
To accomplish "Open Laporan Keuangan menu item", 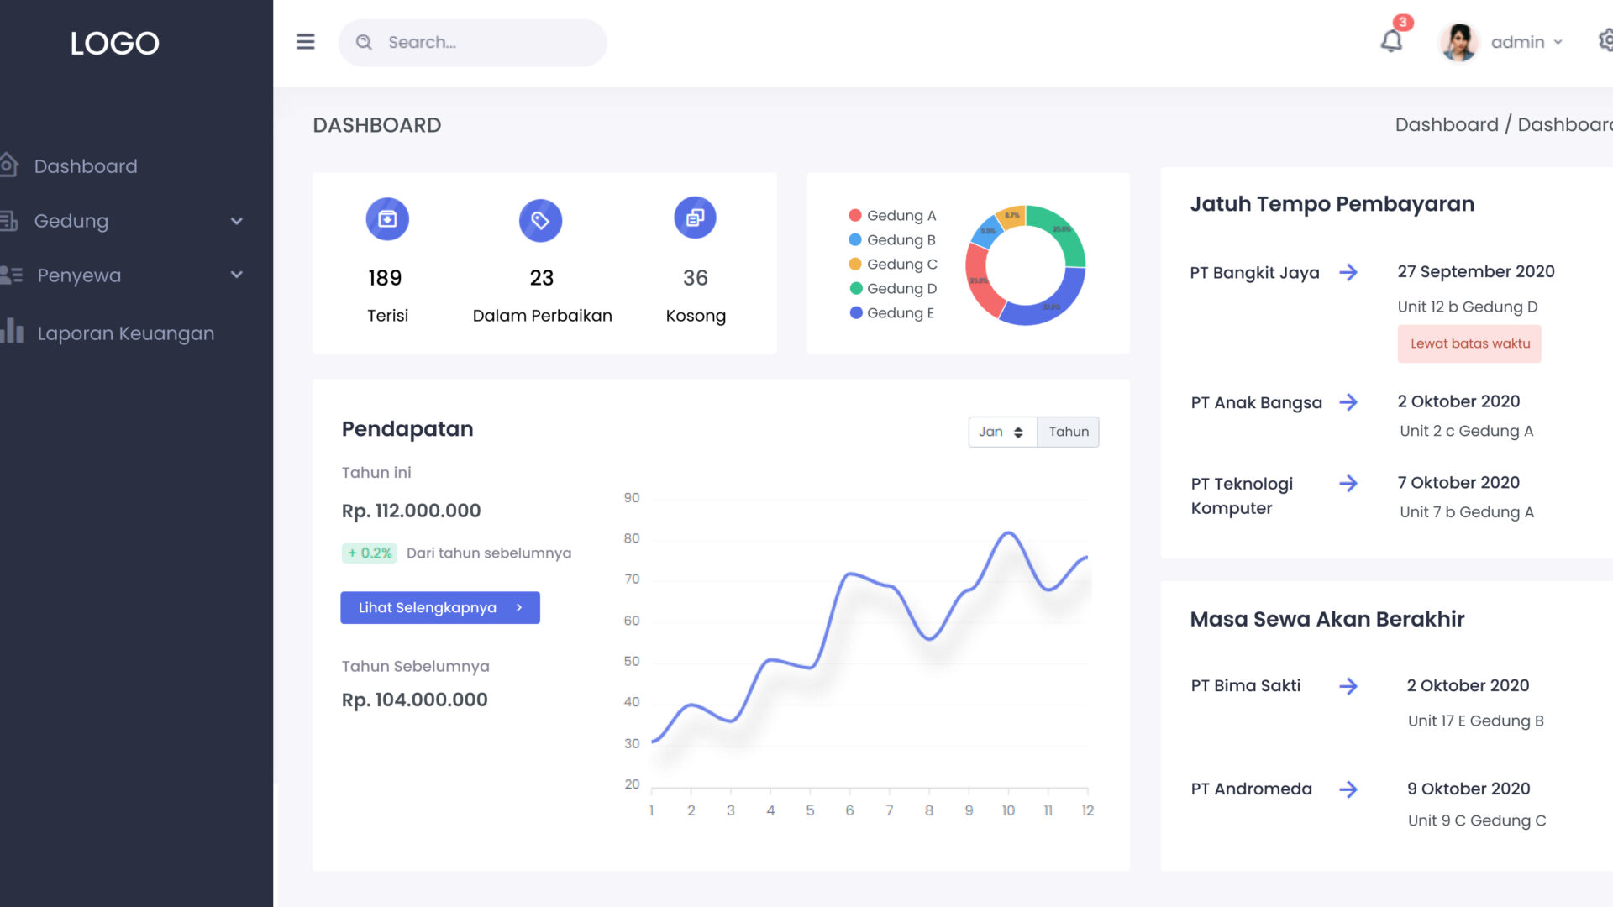I will [126, 333].
